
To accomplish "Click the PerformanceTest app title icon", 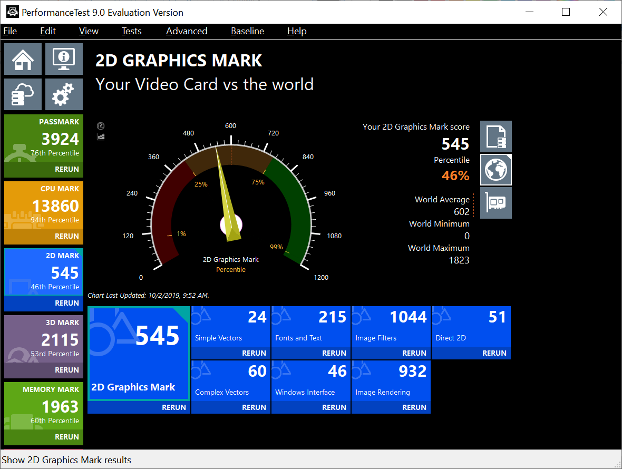I will [x=12, y=12].
